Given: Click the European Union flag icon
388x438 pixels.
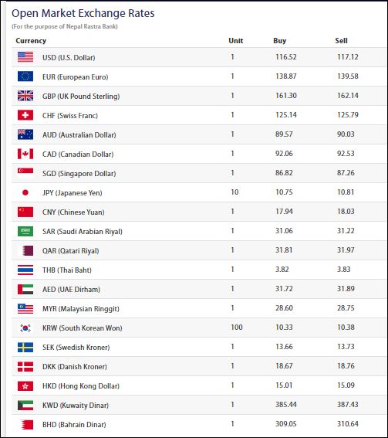Looking at the screenshot, I should click(25, 76).
